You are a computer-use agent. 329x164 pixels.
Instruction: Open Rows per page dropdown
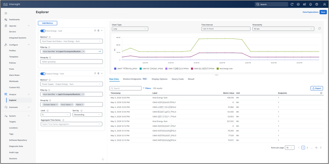coord(290,147)
